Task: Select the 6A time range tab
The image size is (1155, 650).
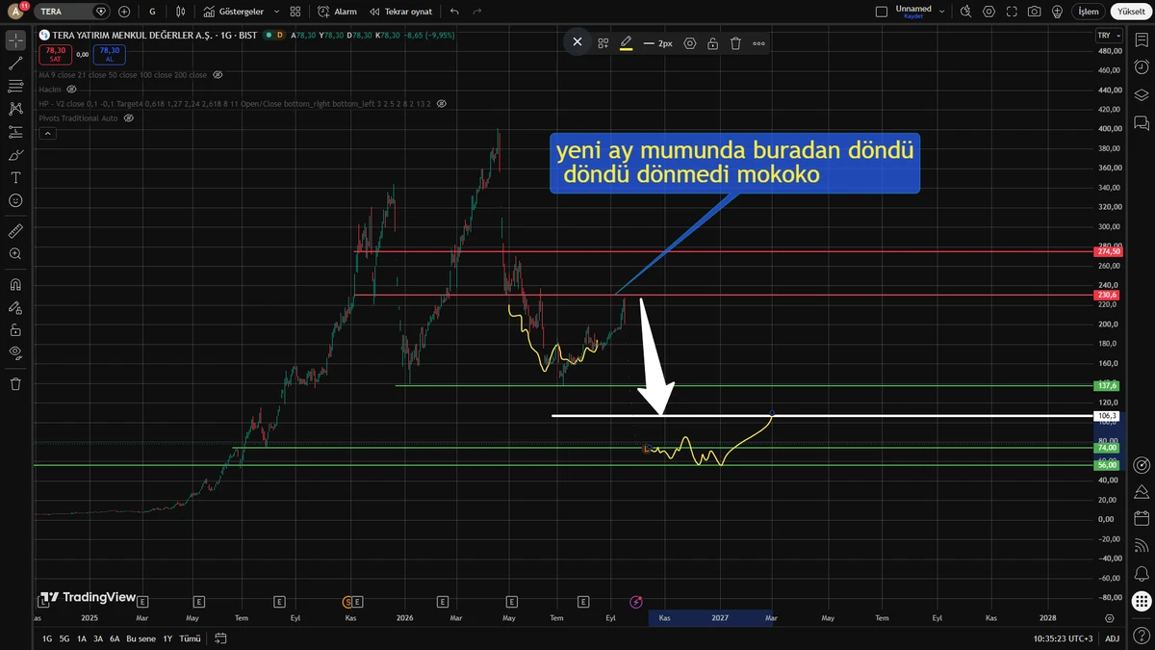Action: [115, 638]
